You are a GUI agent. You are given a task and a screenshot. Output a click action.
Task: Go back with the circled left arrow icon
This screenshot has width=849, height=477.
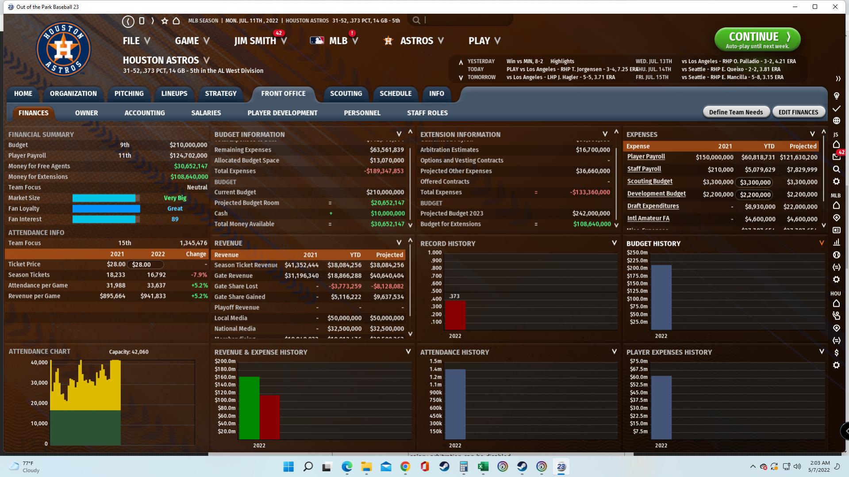(128, 21)
